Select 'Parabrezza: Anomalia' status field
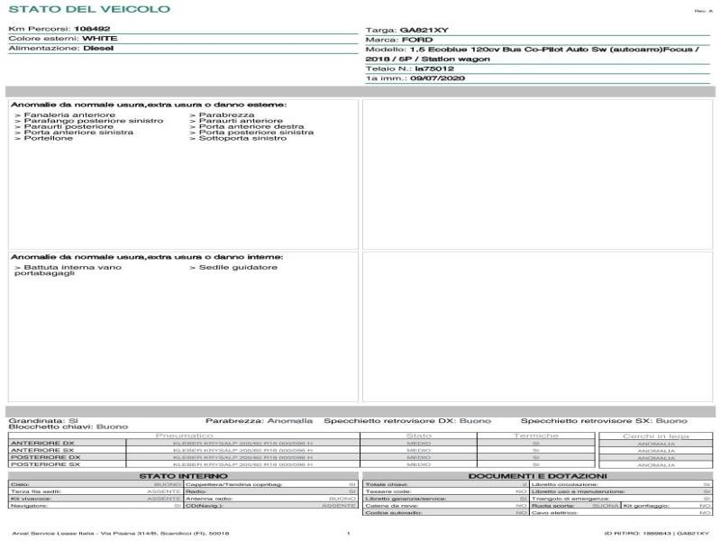 259,421
